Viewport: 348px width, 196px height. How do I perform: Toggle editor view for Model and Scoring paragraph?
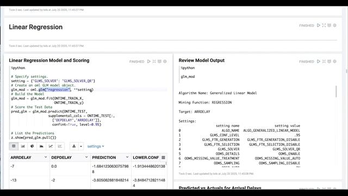pos(154,62)
